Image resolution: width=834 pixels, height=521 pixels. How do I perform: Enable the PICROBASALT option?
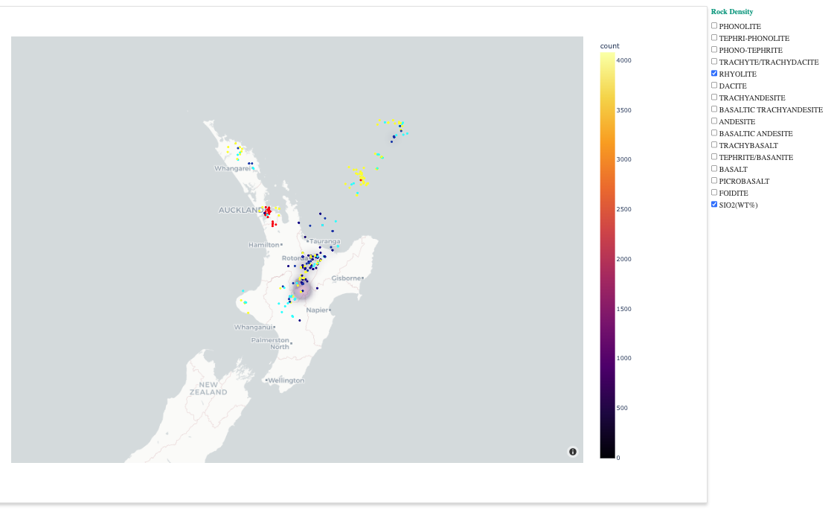(713, 179)
